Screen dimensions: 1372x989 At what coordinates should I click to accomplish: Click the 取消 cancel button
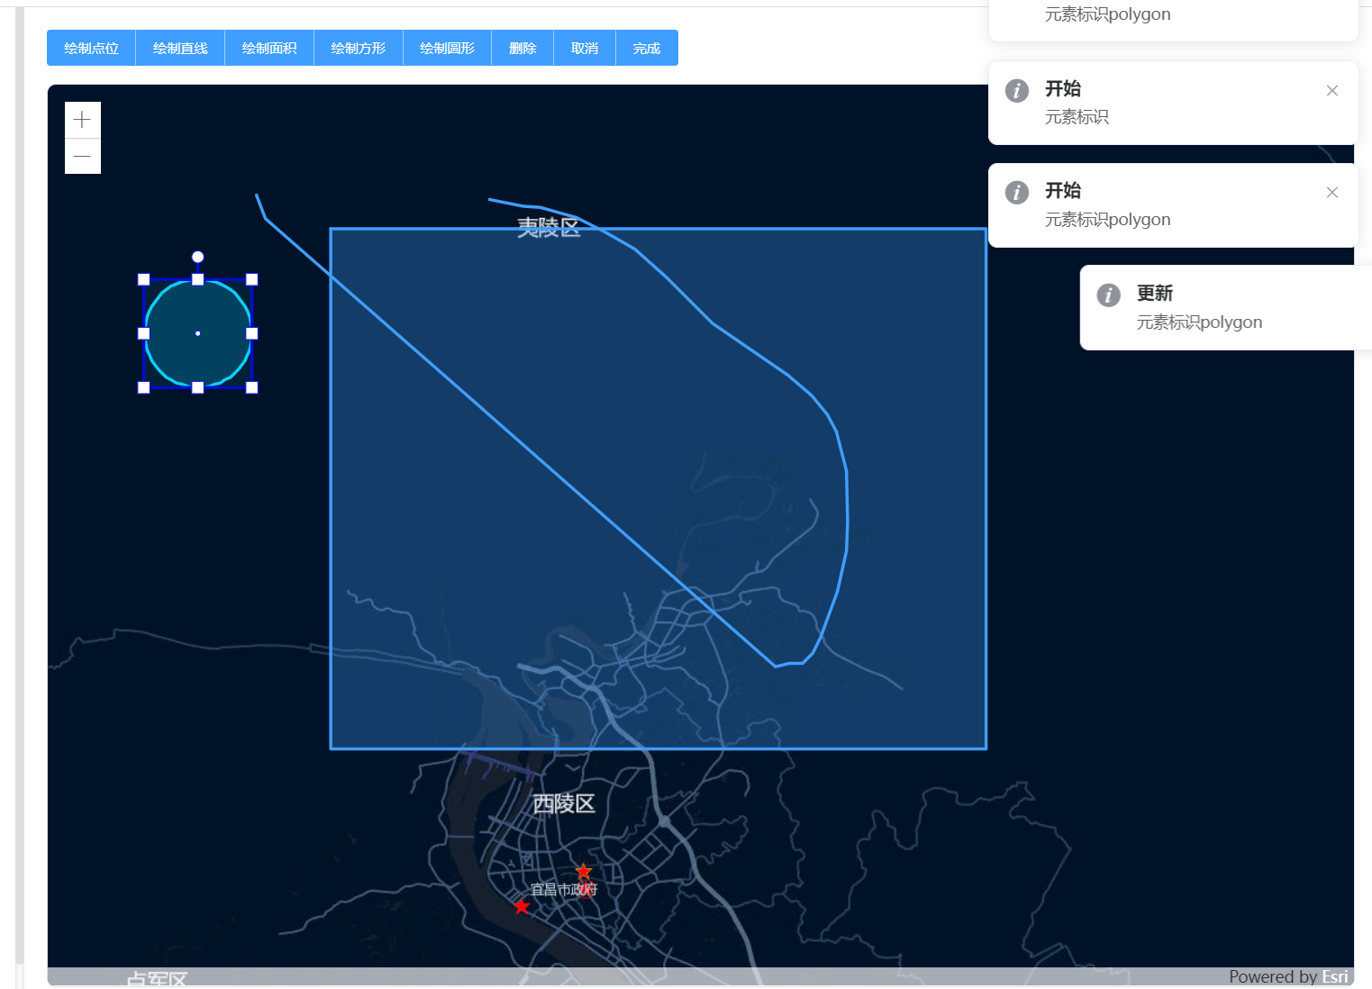coord(585,48)
